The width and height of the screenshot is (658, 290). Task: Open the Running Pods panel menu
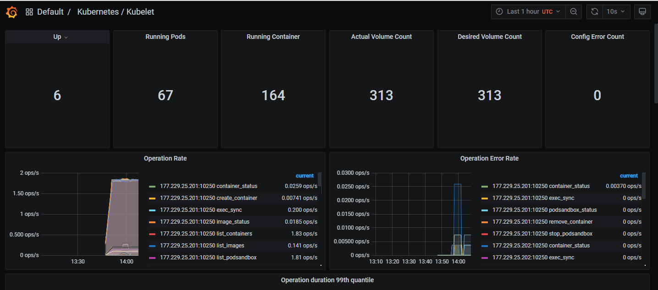166,37
